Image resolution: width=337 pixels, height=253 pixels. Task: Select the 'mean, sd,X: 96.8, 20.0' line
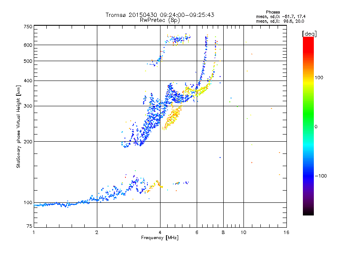[280, 21]
